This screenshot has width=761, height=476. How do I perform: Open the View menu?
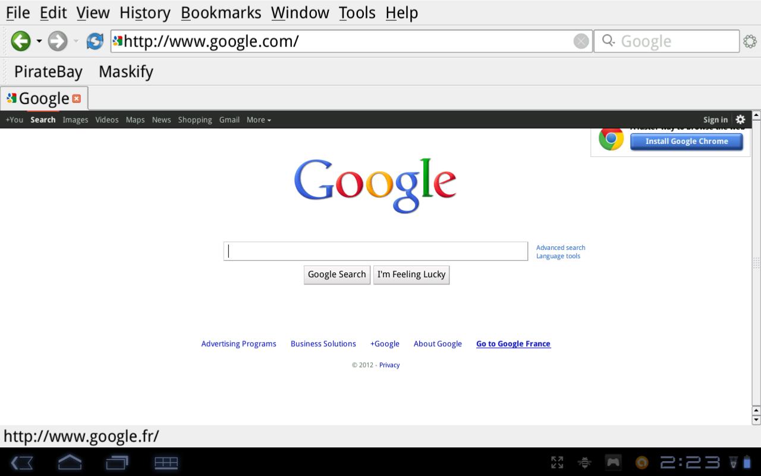pos(93,12)
